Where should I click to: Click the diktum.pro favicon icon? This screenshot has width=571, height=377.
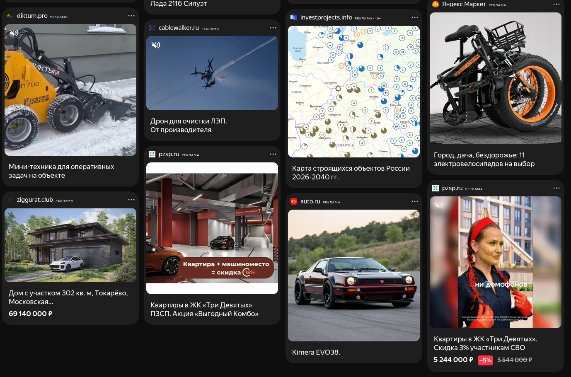click(x=10, y=16)
